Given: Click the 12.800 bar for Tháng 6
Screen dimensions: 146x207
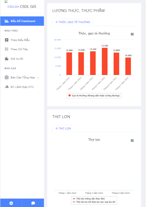Looking at the screenshot, I should tap(116, 64).
